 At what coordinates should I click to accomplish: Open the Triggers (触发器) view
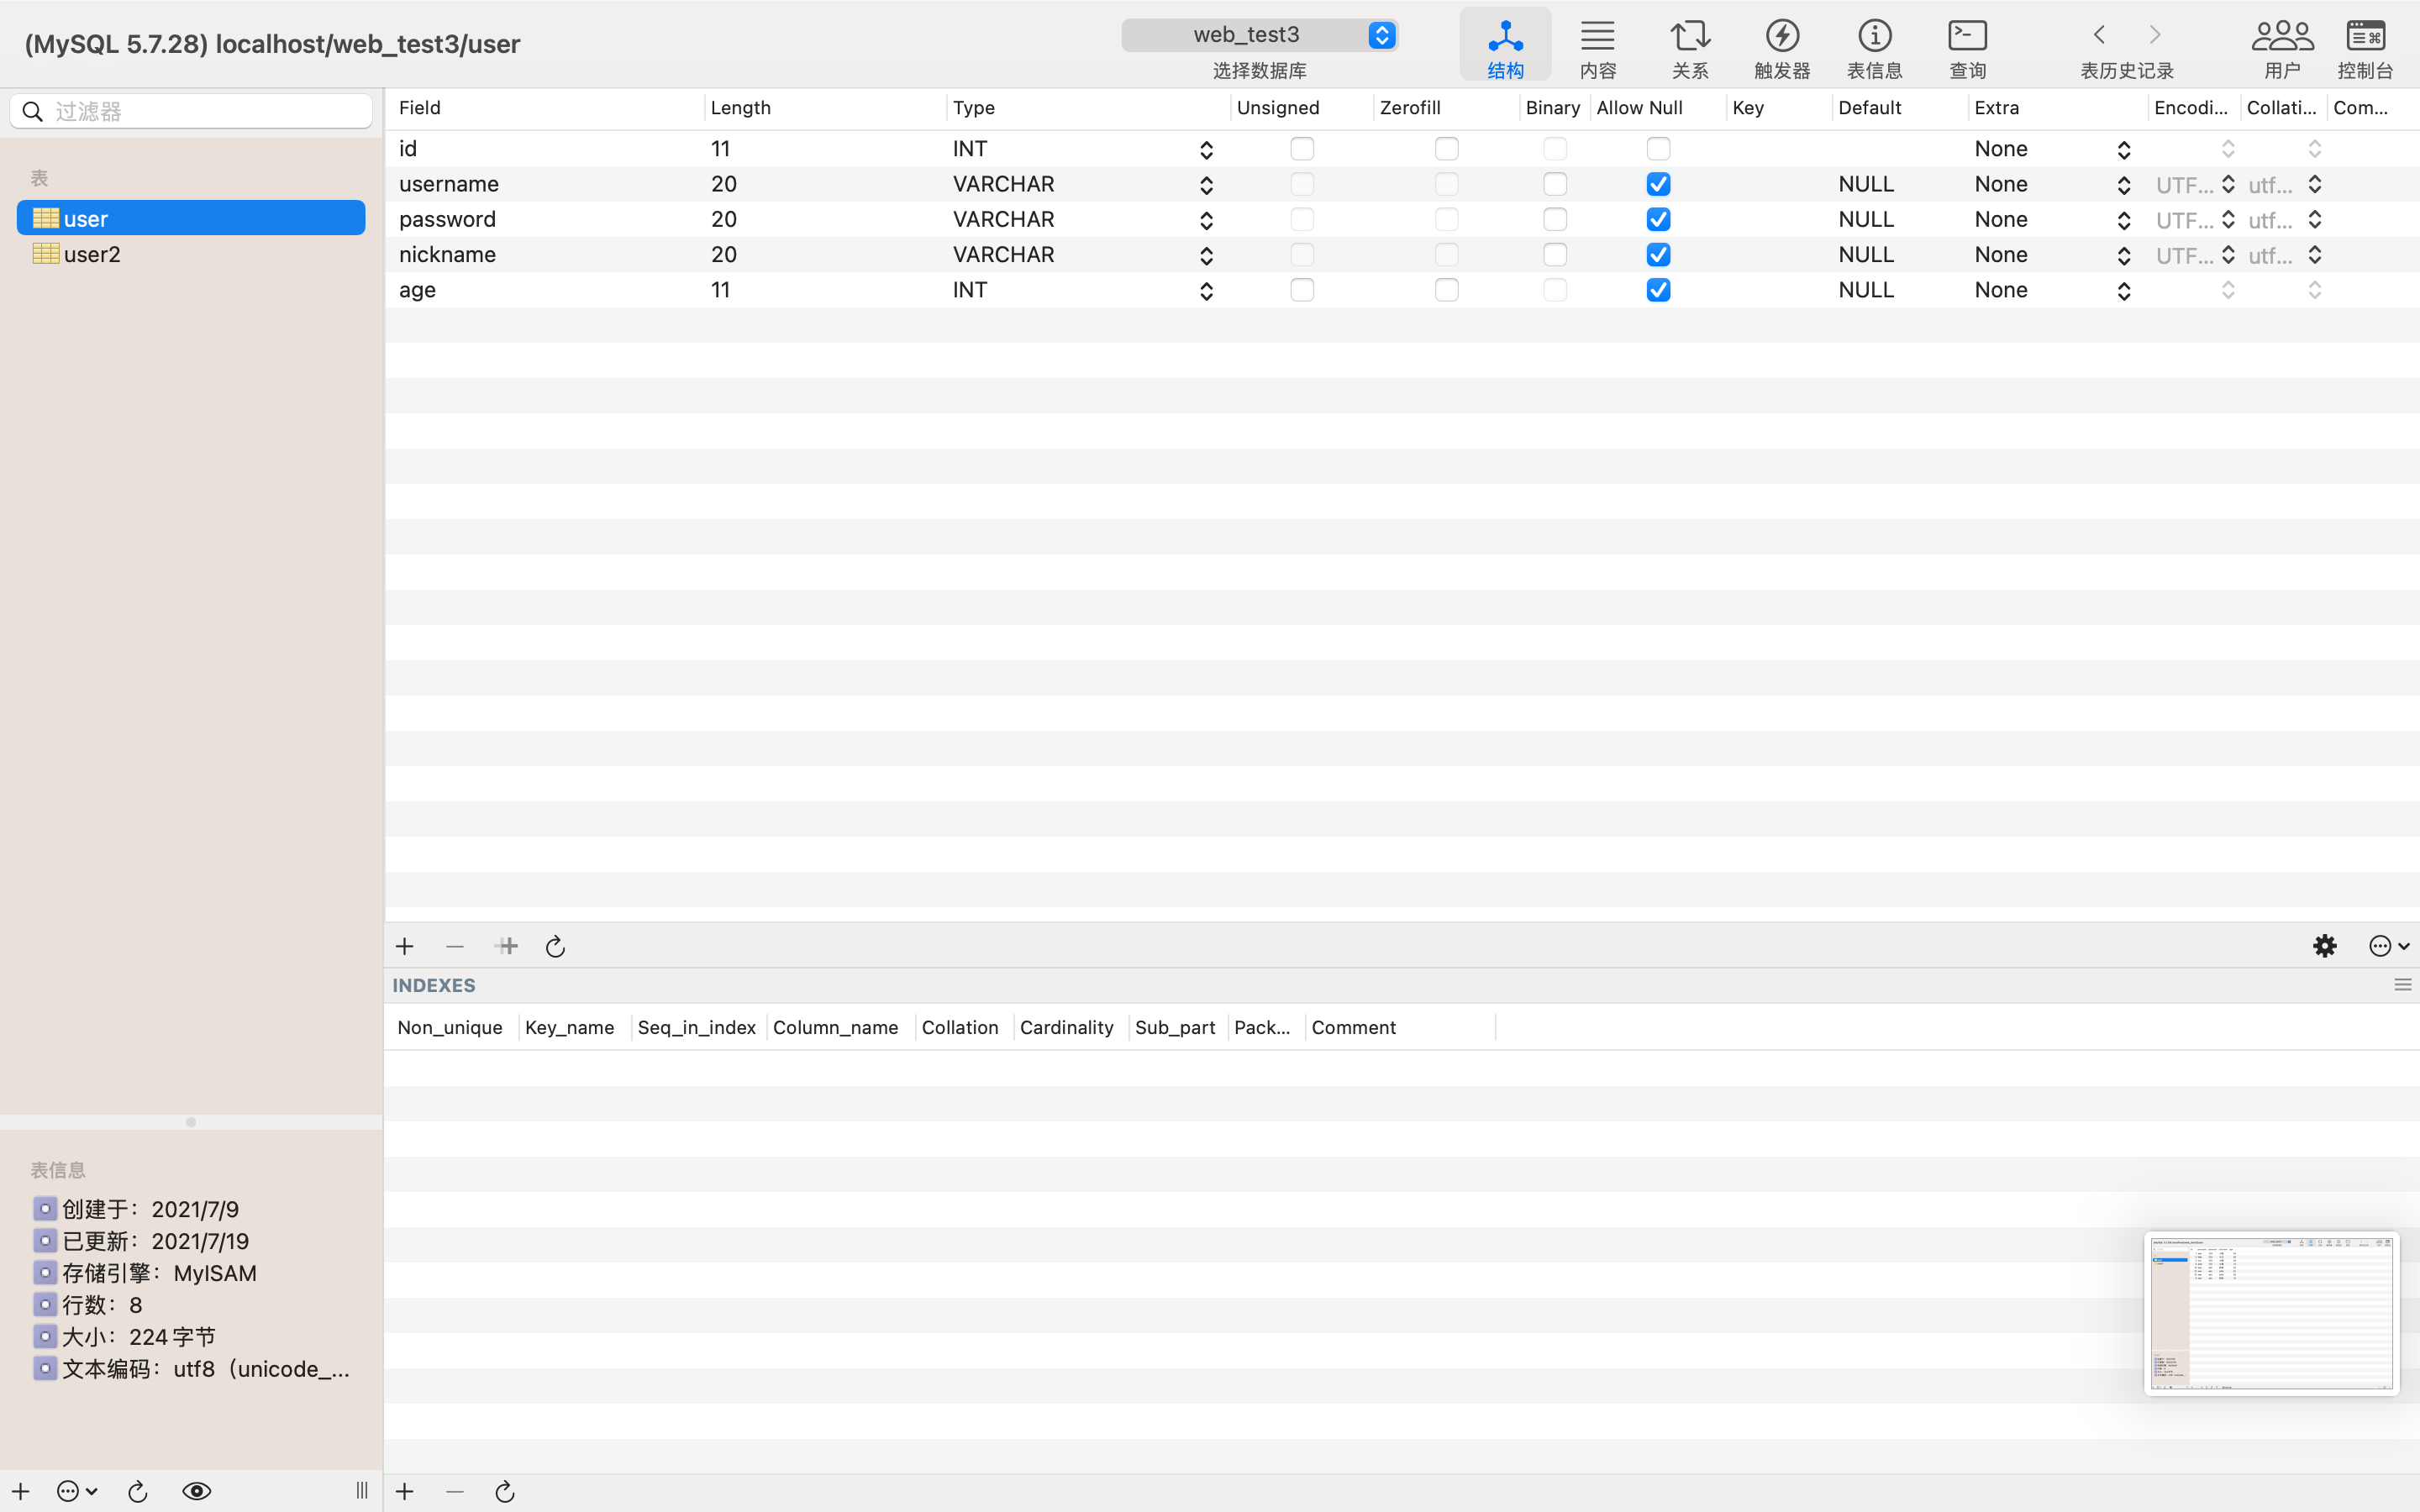click(x=1781, y=47)
